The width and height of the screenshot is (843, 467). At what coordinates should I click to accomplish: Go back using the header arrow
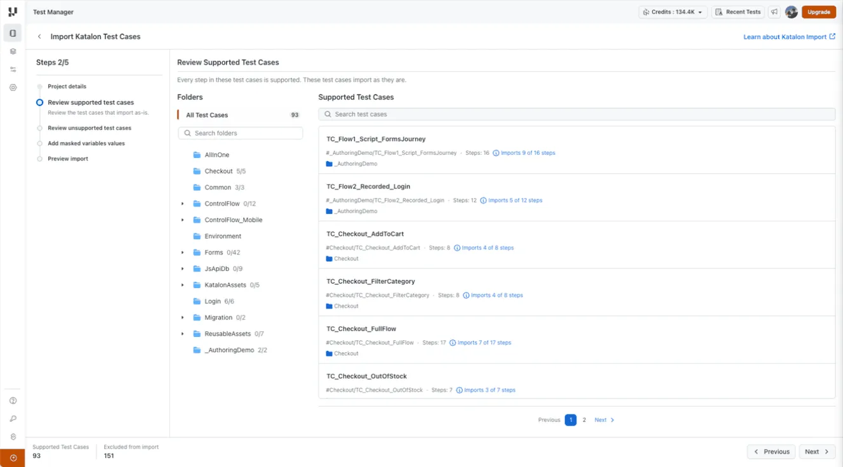39,37
